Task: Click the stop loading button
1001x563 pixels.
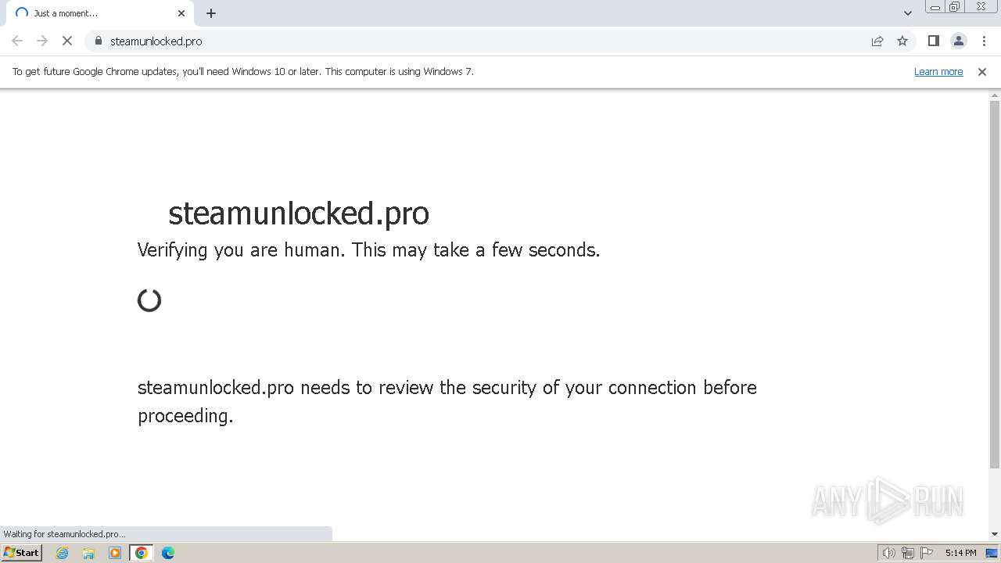Action: [67, 41]
